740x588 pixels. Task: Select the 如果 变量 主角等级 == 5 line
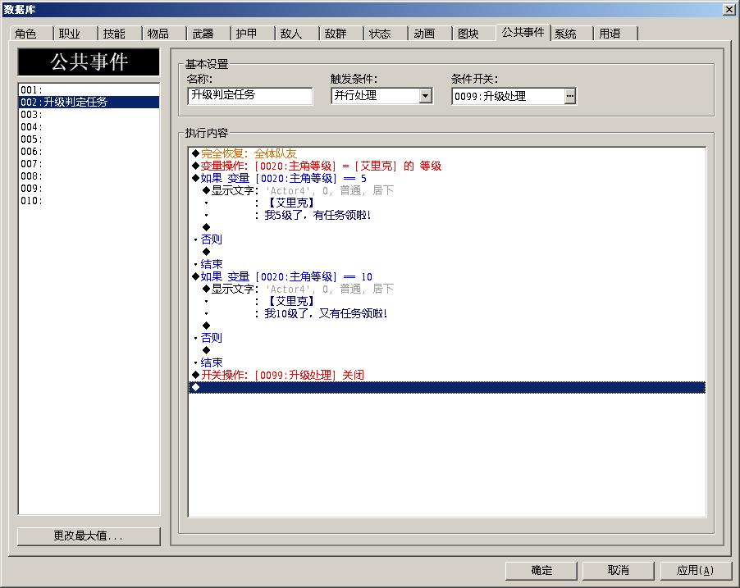(446, 178)
